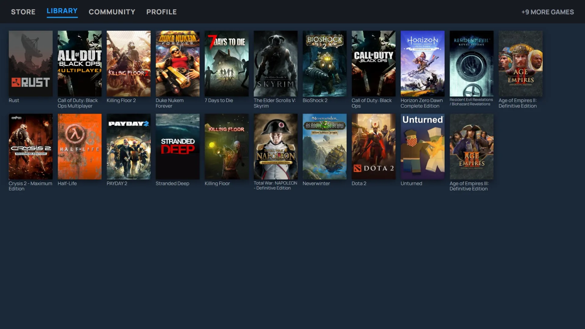Select the Crysis 2 Maximum Edition cover
Viewport: 585px width, 329px height.
coord(30,147)
